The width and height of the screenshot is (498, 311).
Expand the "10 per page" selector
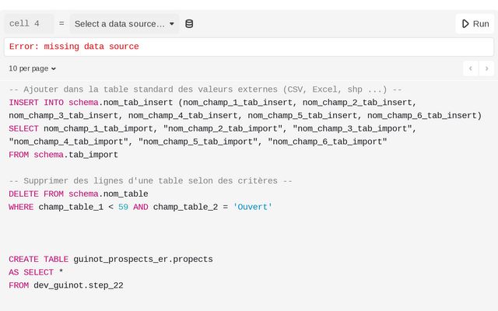[x=33, y=68]
